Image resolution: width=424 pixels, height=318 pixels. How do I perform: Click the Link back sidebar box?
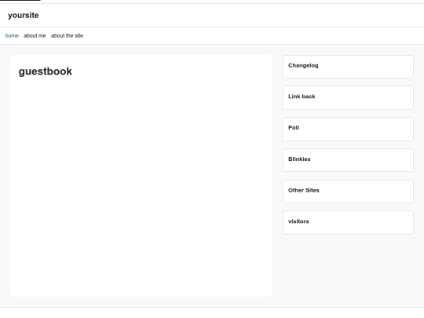click(x=348, y=98)
